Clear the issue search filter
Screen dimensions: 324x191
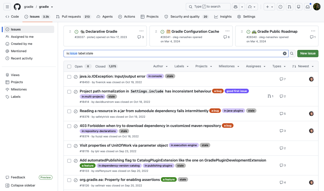click(285, 53)
